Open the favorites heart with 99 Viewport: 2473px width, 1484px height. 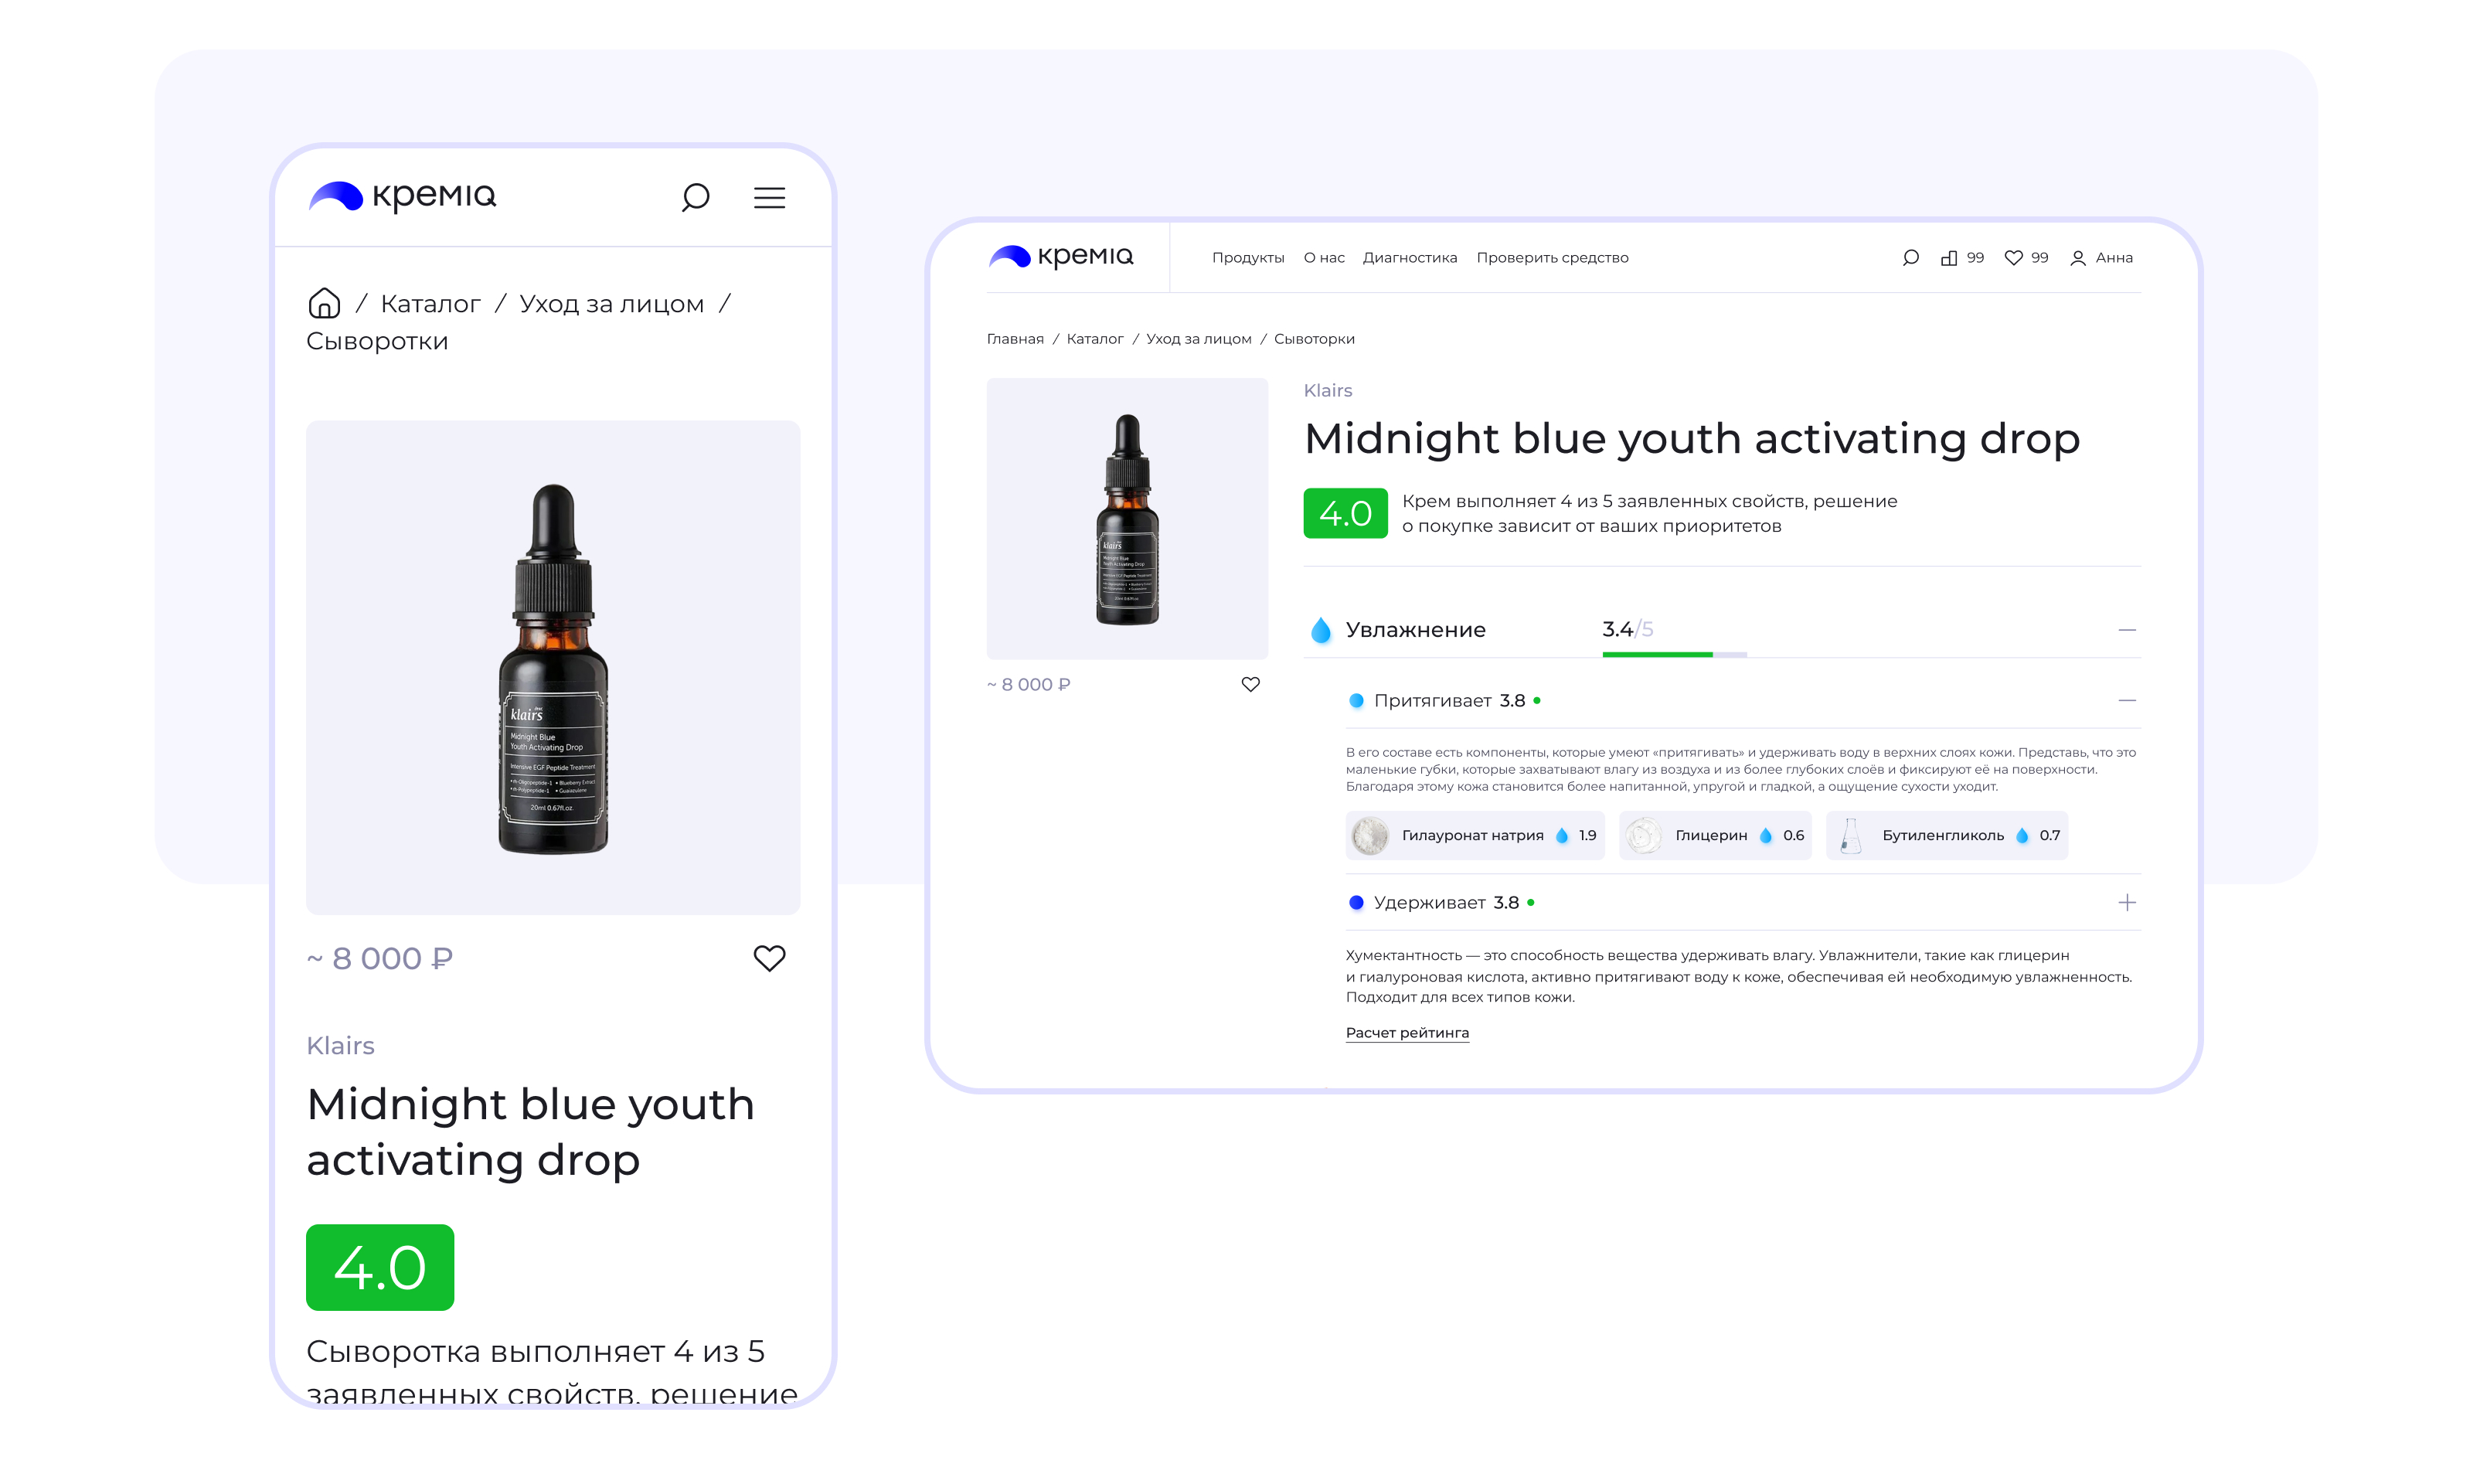(x=2026, y=258)
